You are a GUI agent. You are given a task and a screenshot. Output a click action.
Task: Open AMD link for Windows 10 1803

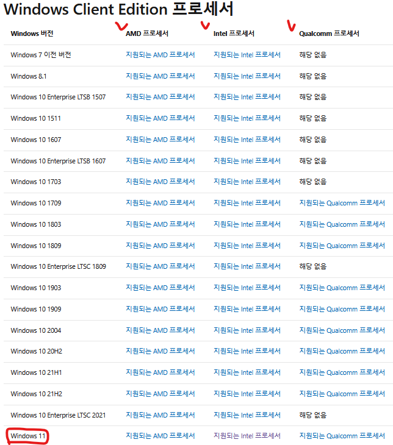160,224
